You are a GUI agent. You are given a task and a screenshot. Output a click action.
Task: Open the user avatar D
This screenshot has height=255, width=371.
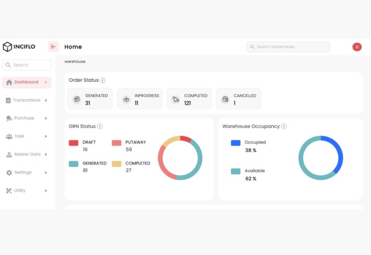[x=357, y=47]
